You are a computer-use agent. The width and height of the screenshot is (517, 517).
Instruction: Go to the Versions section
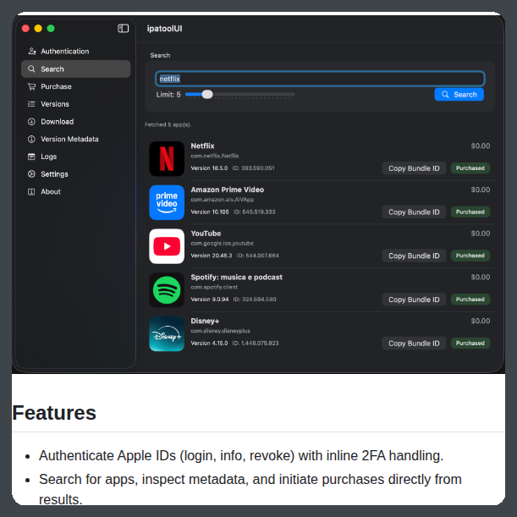pyautogui.click(x=76, y=104)
